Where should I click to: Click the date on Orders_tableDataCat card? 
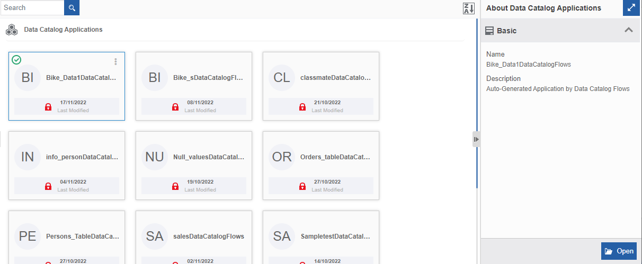click(327, 182)
